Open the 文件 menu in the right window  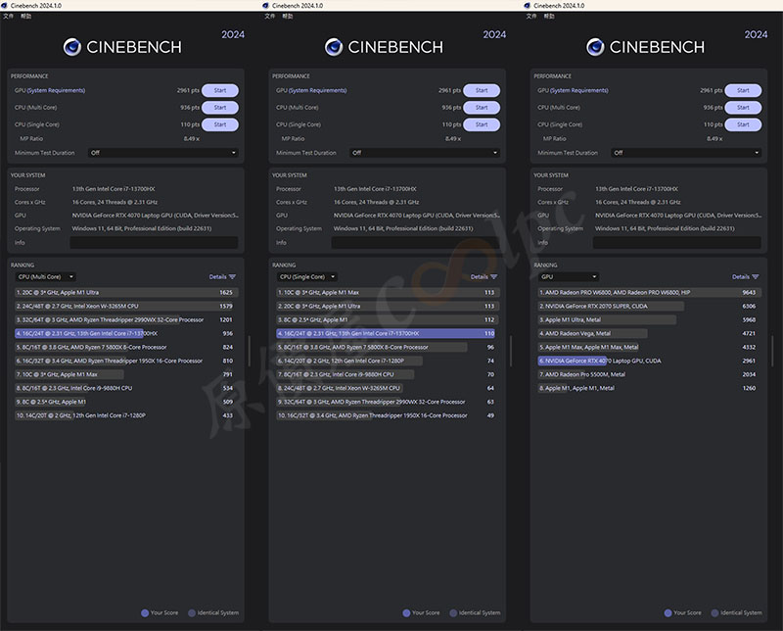[531, 16]
